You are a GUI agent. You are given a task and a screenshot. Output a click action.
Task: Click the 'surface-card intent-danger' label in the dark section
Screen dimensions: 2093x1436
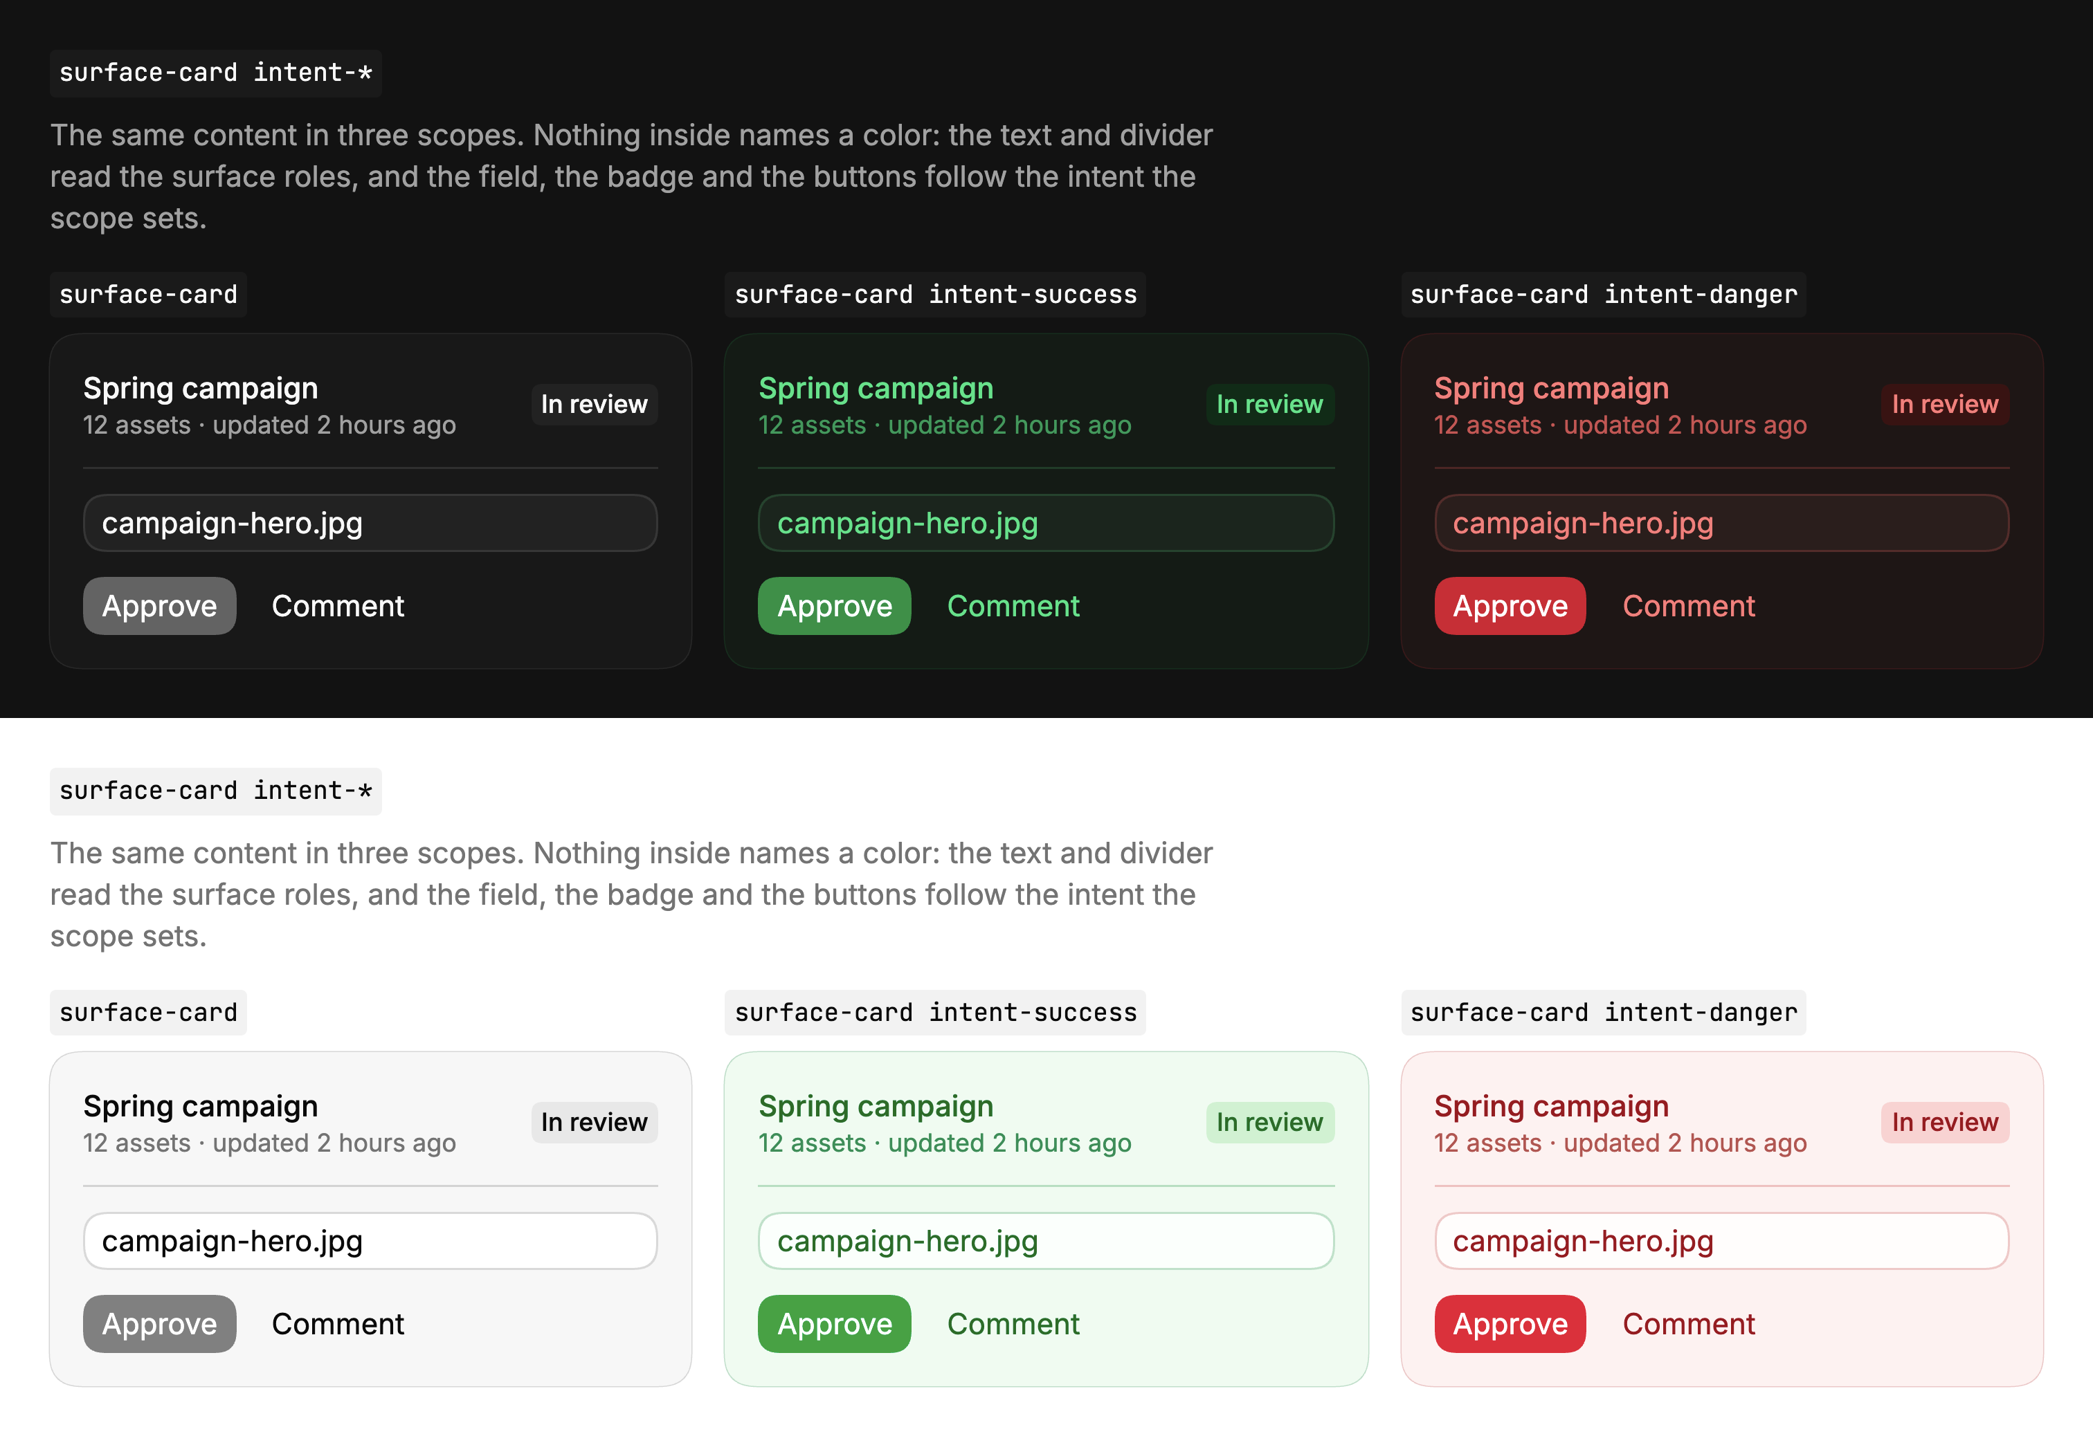coord(1604,295)
